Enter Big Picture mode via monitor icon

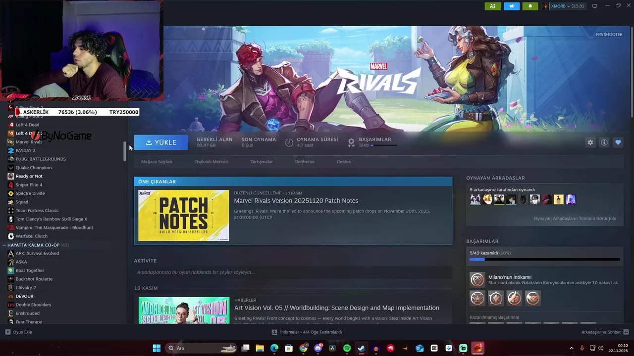point(595,6)
